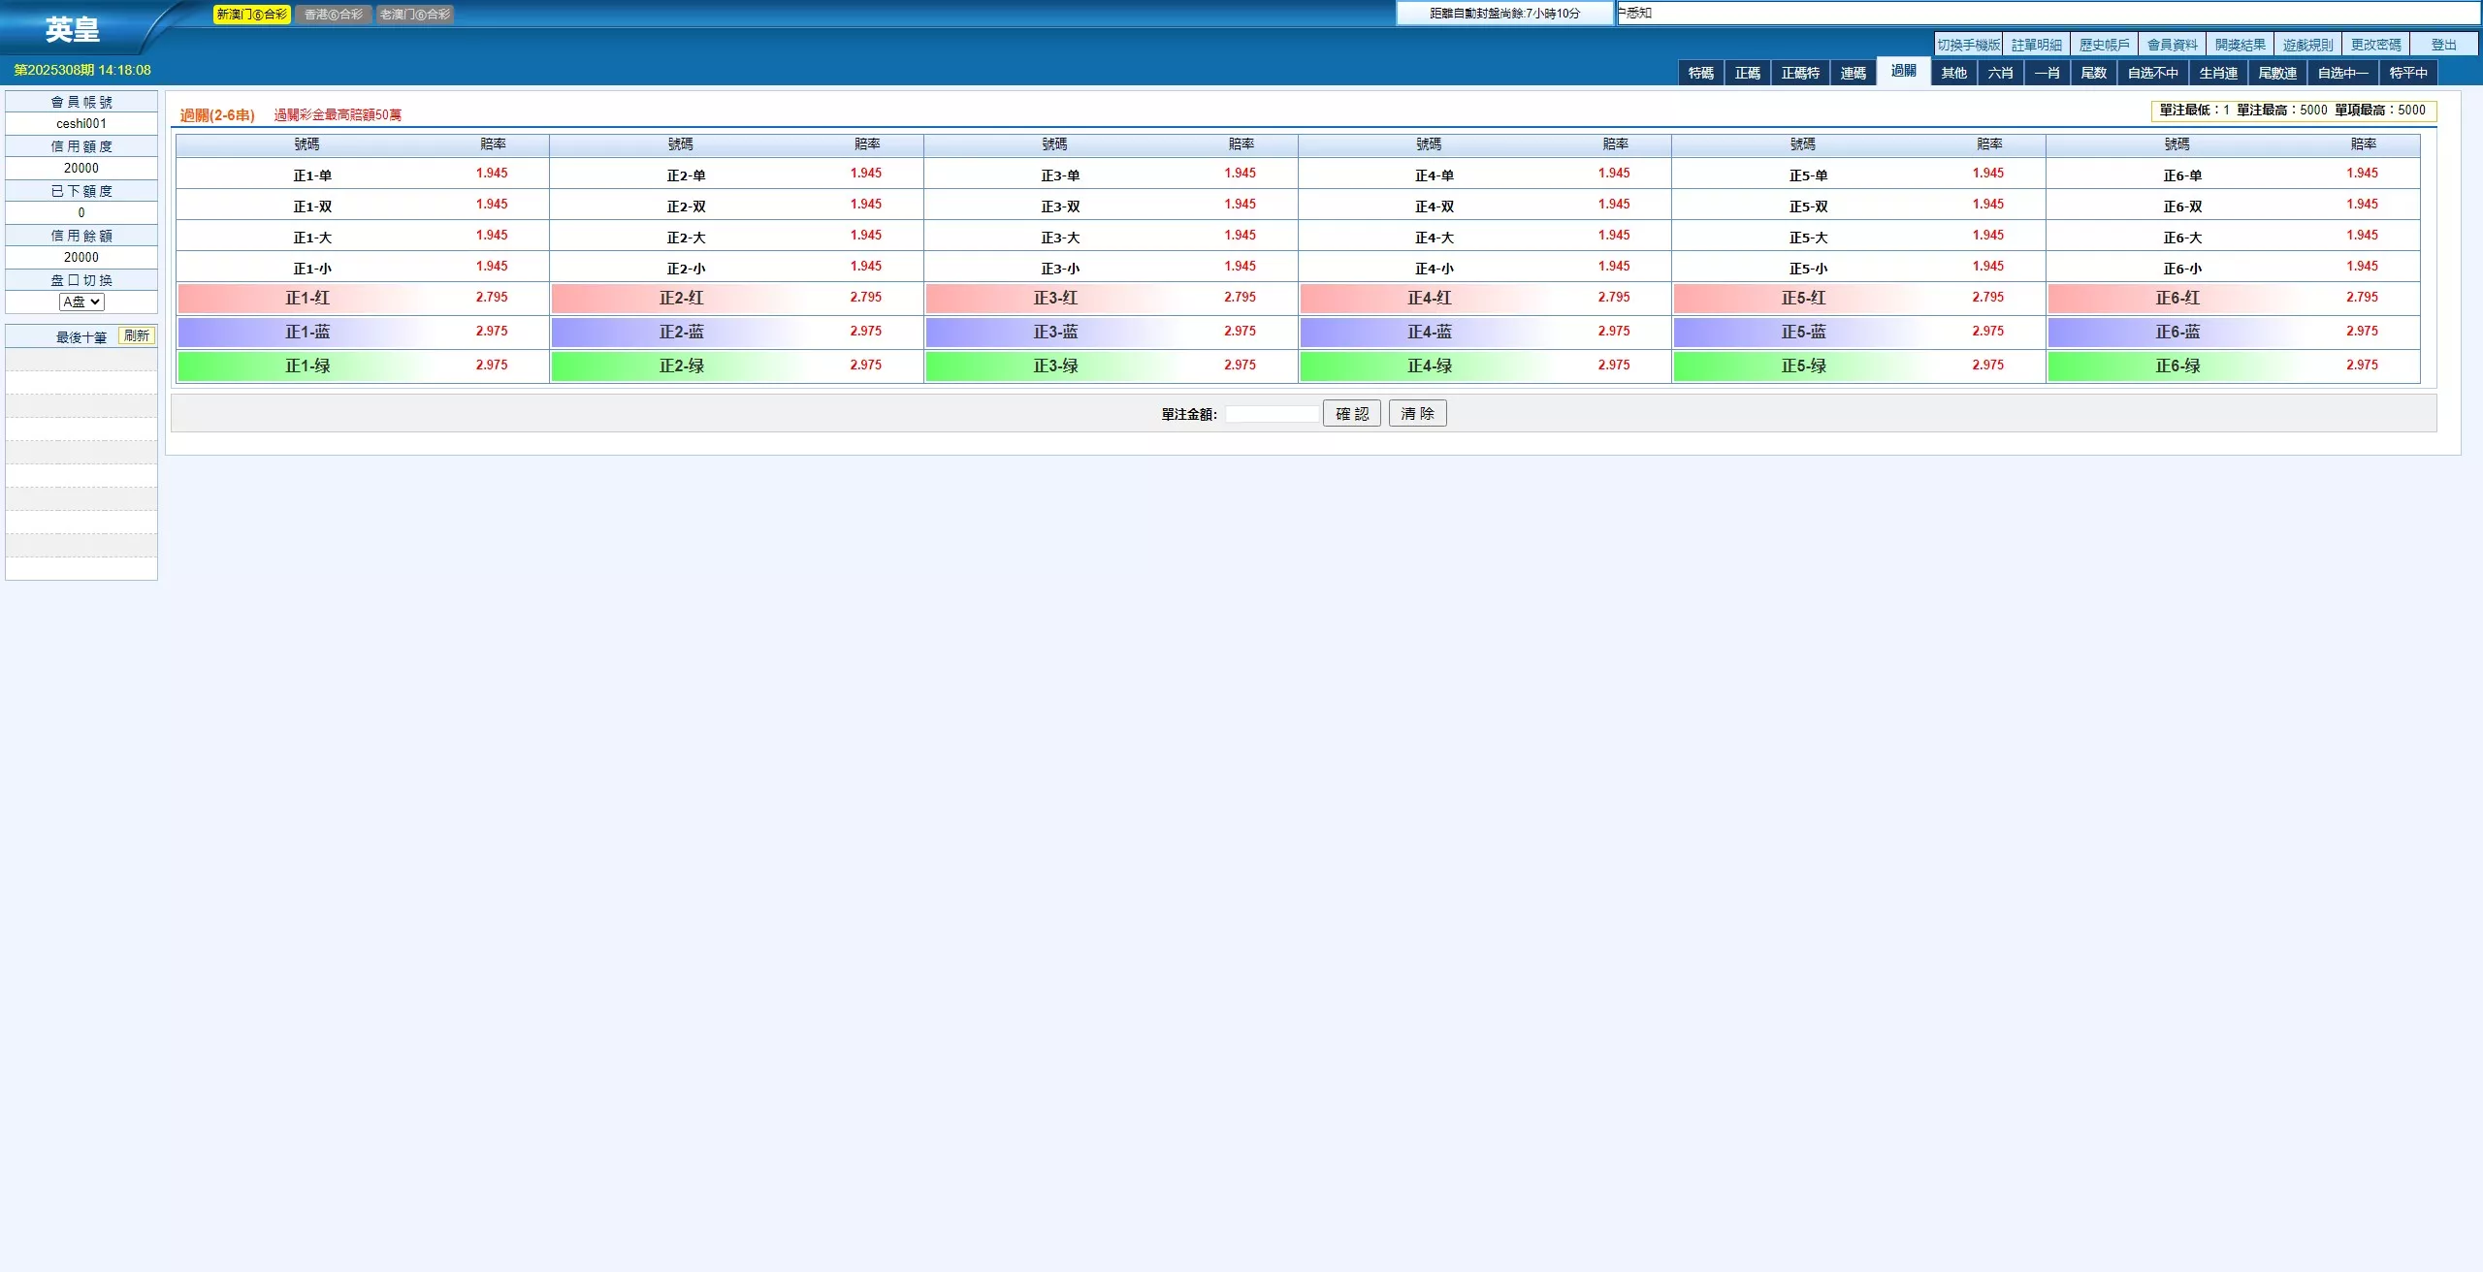Click 切換手機版 mobile version link
Screen dimensions: 2483x1272
1968,45
